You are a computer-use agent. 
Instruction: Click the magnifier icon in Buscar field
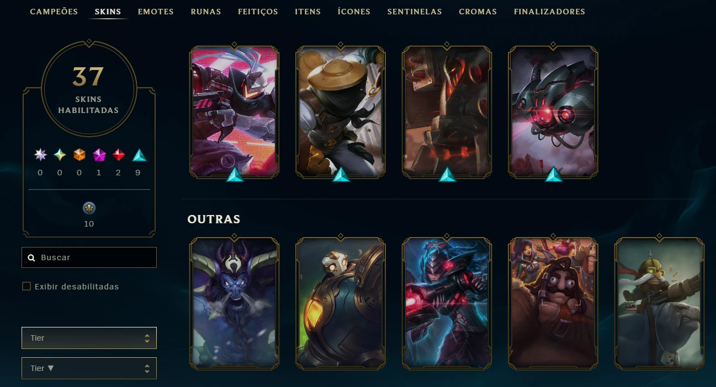(31, 257)
